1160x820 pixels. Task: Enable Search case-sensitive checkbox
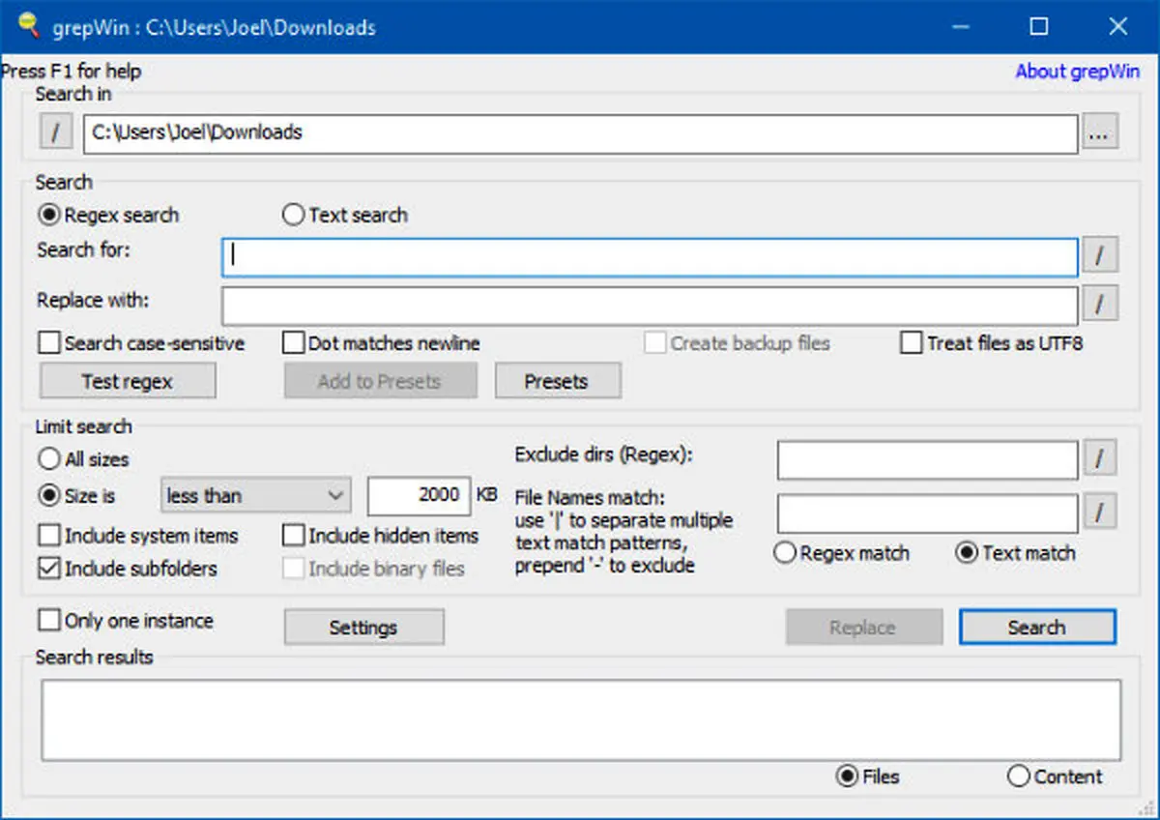pos(49,343)
